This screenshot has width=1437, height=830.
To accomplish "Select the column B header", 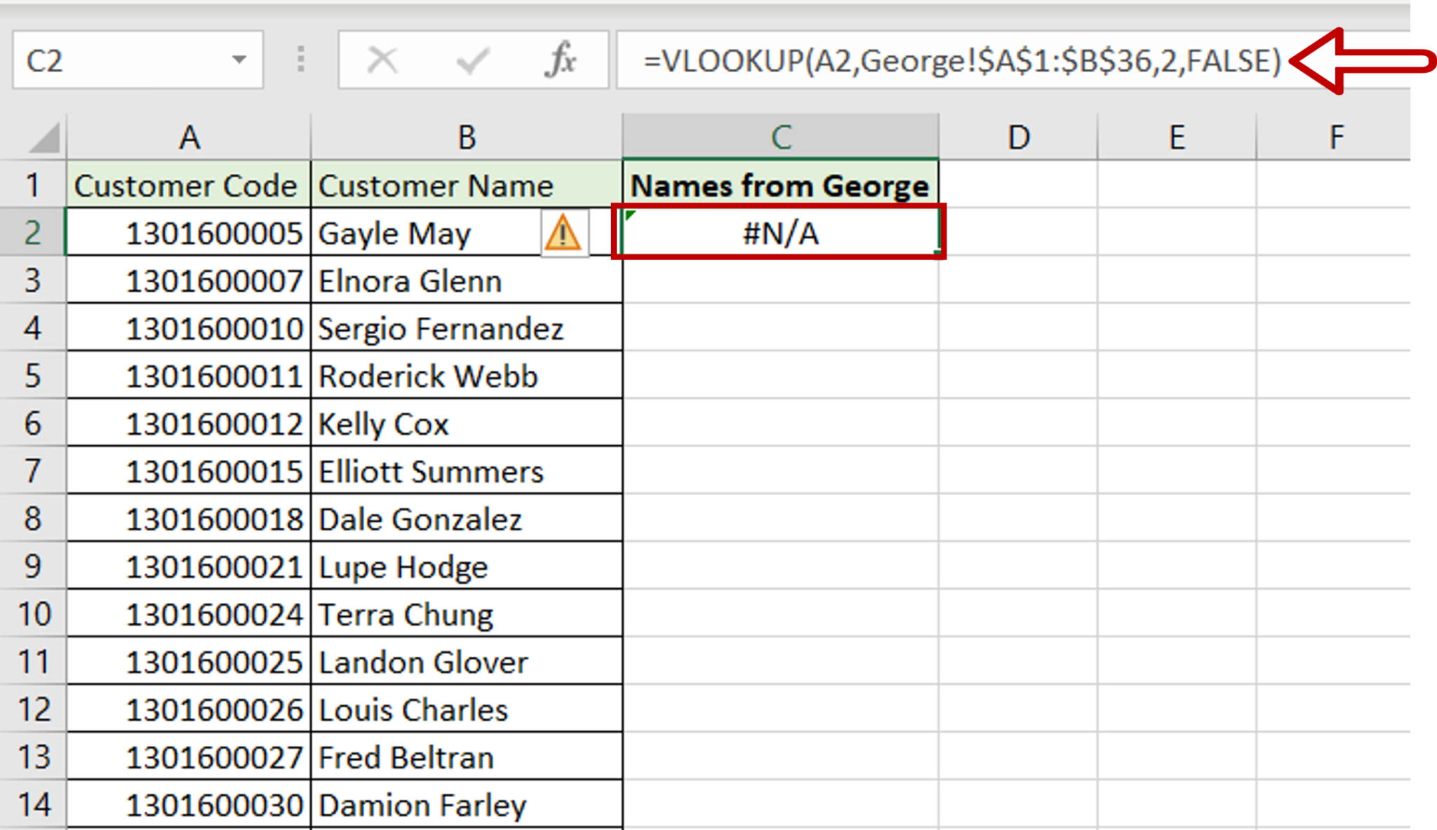I will (467, 137).
